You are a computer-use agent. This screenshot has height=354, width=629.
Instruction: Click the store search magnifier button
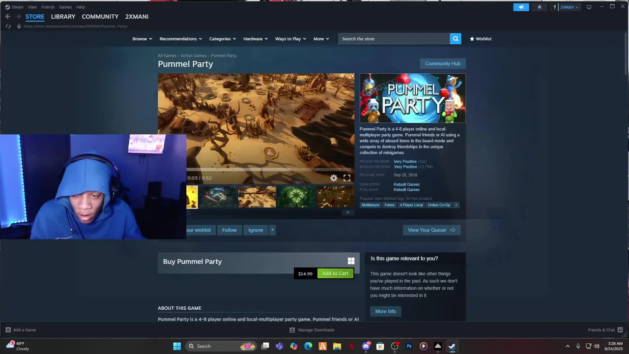click(x=456, y=39)
